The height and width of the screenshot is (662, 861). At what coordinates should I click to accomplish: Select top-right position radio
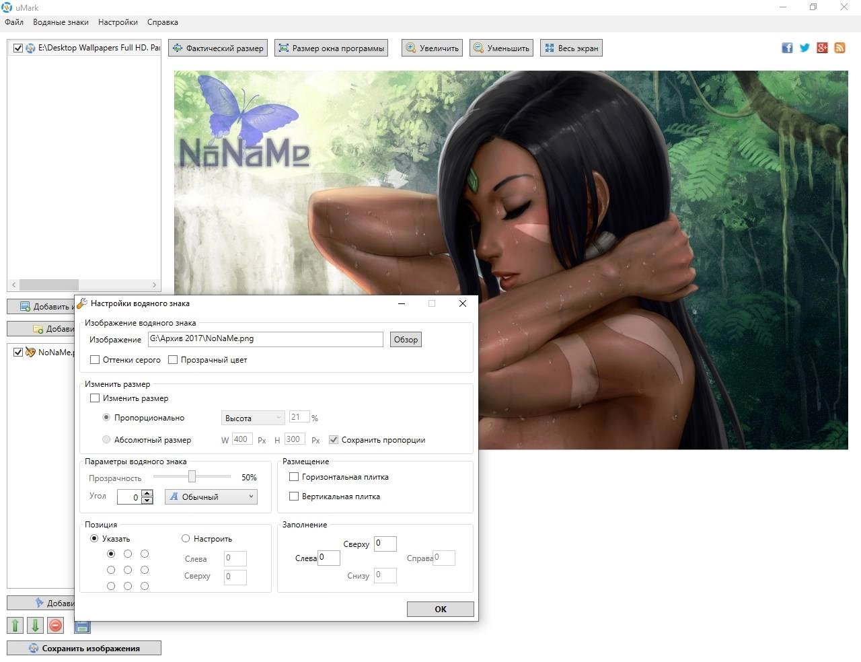coord(145,554)
